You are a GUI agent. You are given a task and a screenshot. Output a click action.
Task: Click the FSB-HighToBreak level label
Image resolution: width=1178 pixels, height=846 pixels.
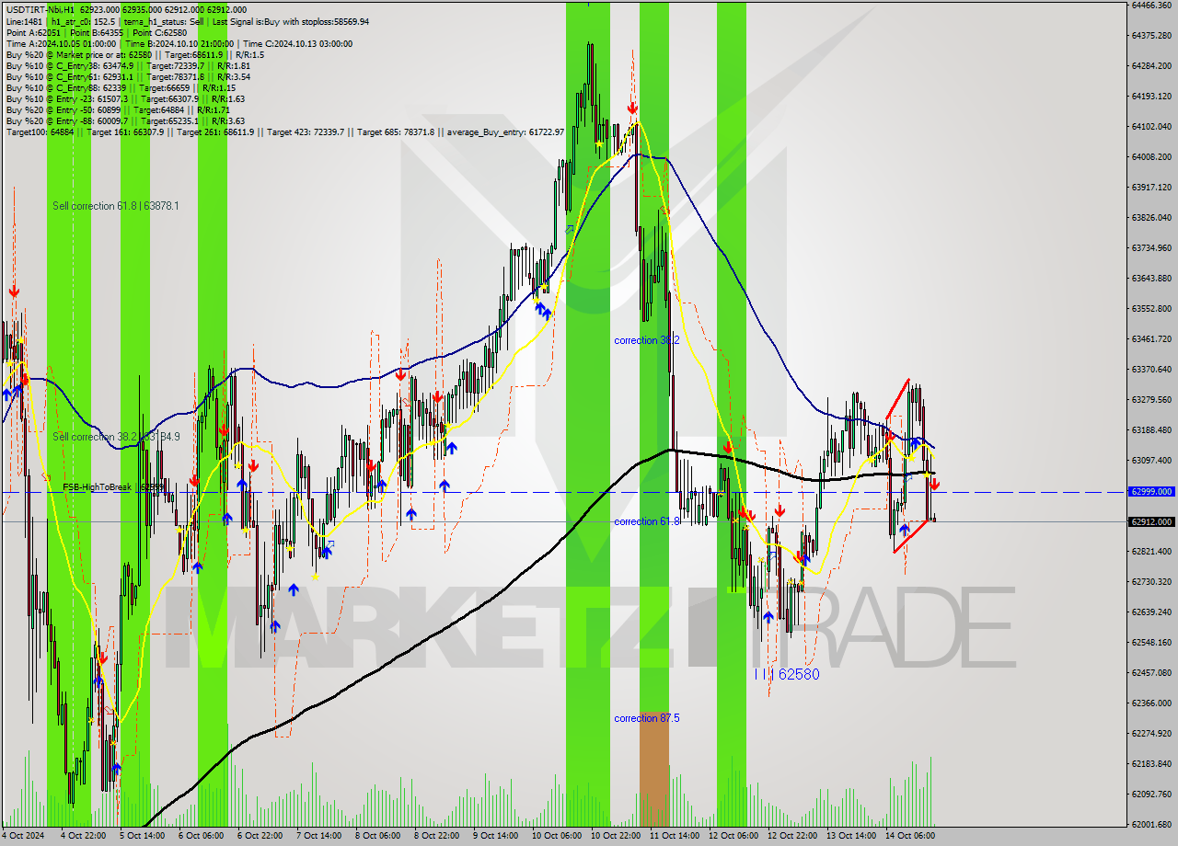pyautogui.click(x=114, y=486)
